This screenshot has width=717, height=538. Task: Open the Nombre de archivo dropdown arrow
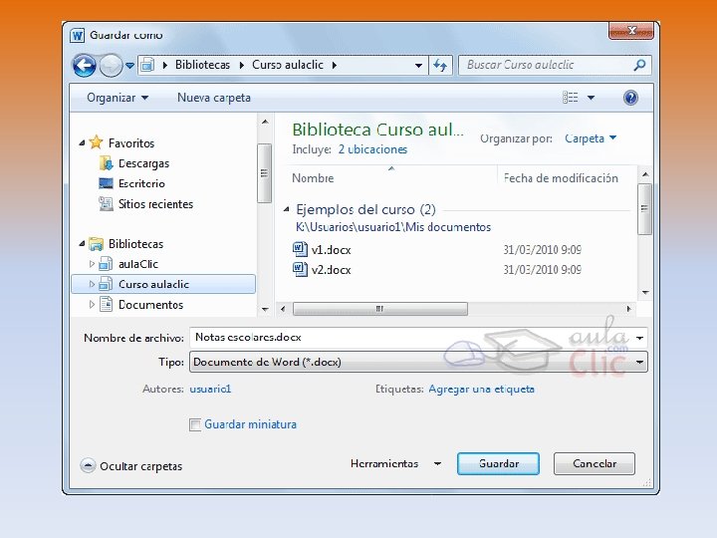[x=639, y=338]
